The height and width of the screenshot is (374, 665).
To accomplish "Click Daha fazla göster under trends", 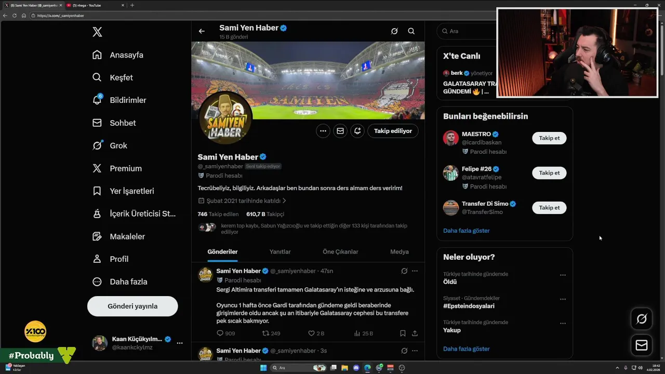I will coord(466,349).
